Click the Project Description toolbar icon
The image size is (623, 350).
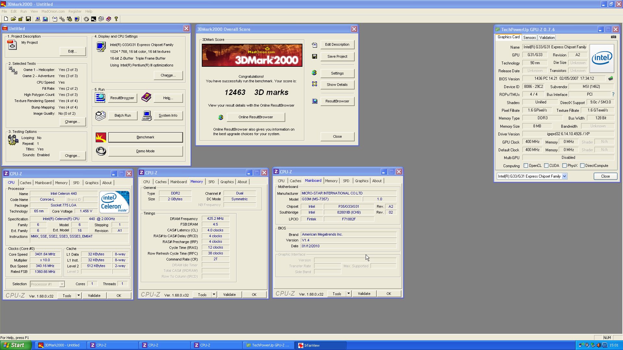coord(55,19)
